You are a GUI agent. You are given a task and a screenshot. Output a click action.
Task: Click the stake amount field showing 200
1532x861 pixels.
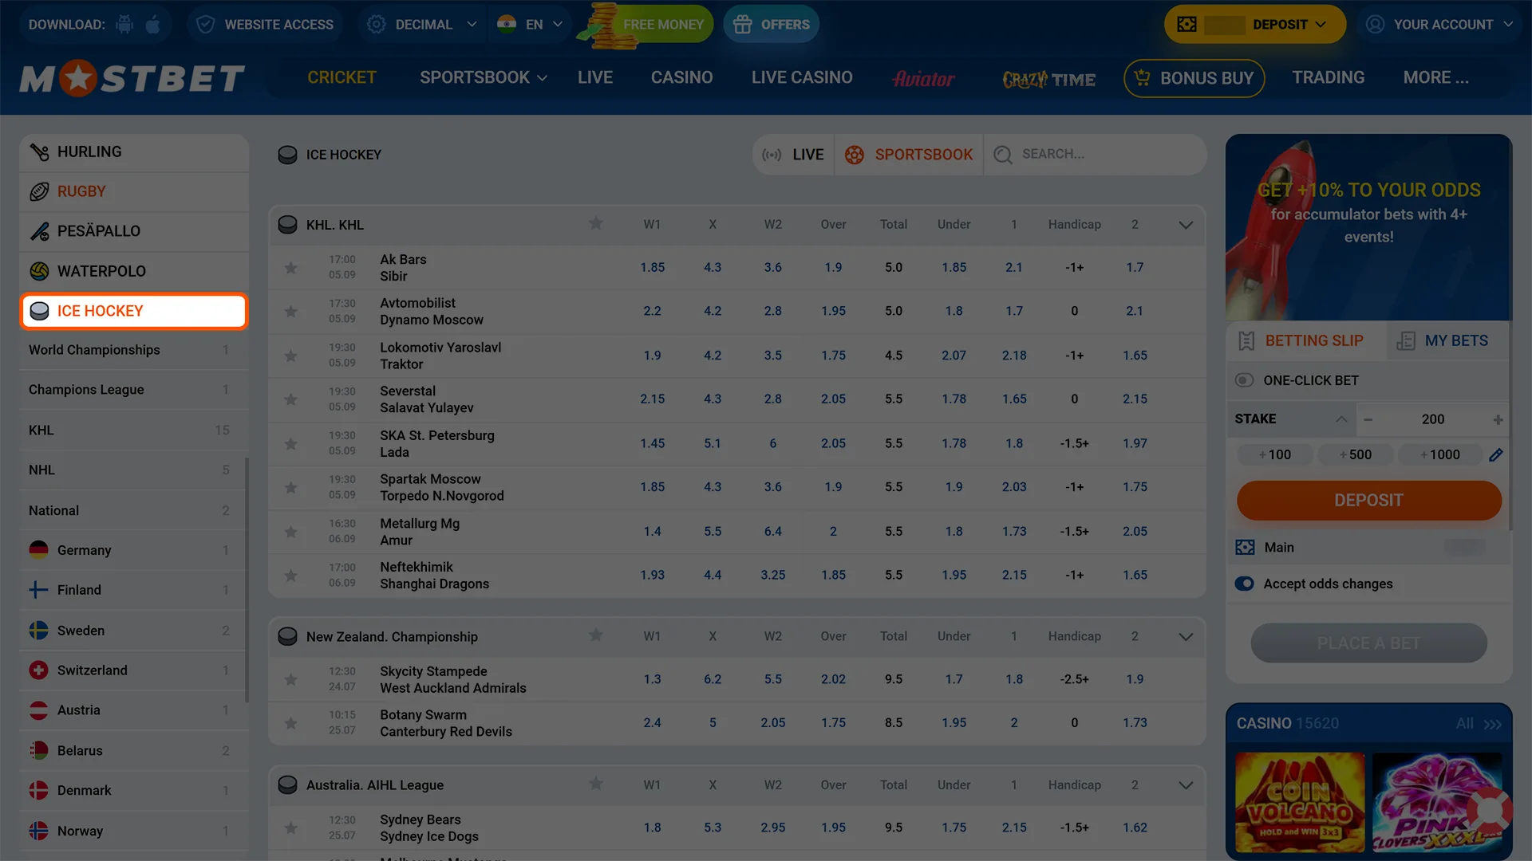pos(1433,419)
